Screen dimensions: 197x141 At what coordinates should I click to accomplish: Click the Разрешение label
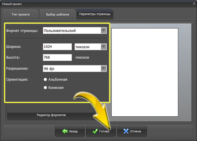pos(17,69)
